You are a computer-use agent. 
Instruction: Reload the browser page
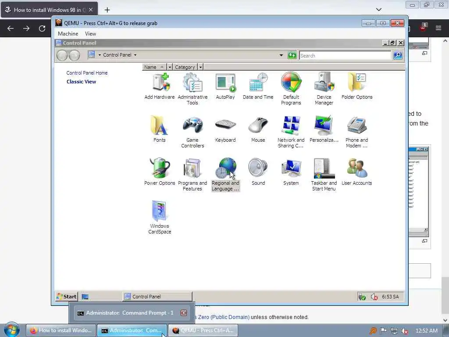coord(42,29)
